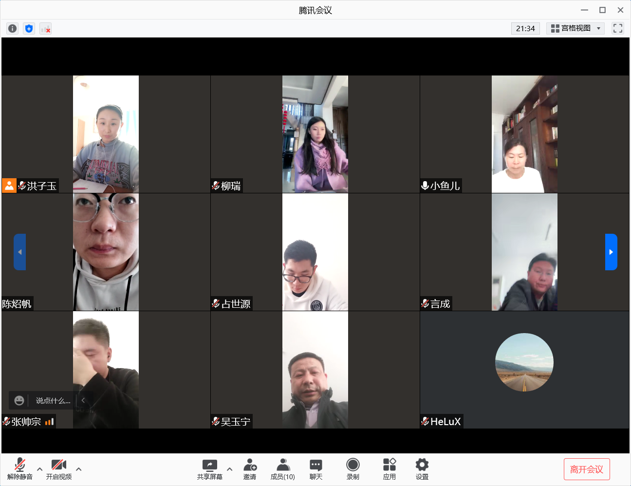Type in the 说点什么 chat input

pyautogui.click(x=53, y=401)
